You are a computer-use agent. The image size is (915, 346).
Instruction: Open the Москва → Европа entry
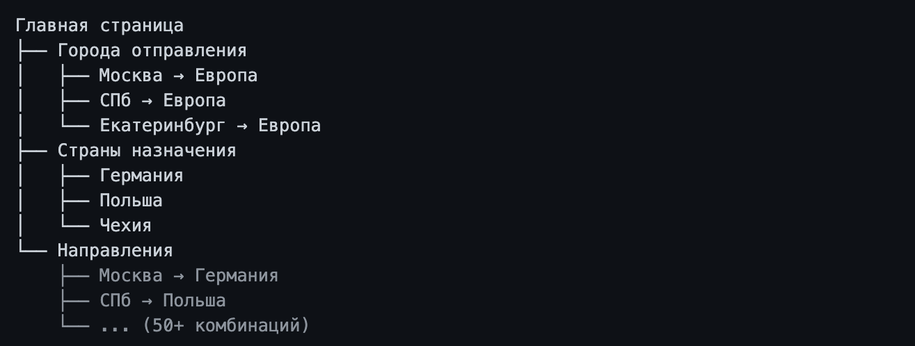pos(178,76)
